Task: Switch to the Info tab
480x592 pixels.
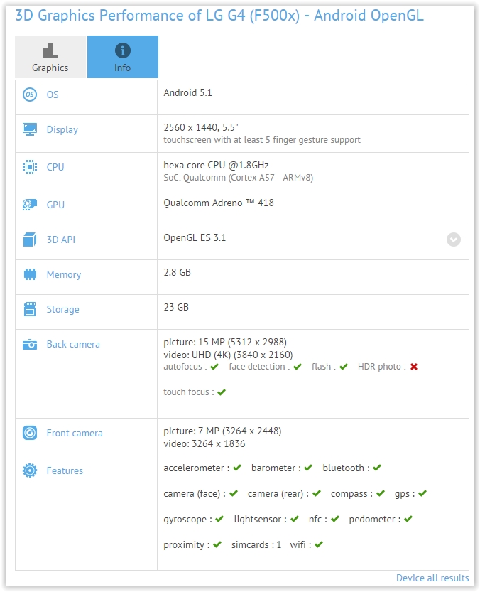Action: pos(123,57)
